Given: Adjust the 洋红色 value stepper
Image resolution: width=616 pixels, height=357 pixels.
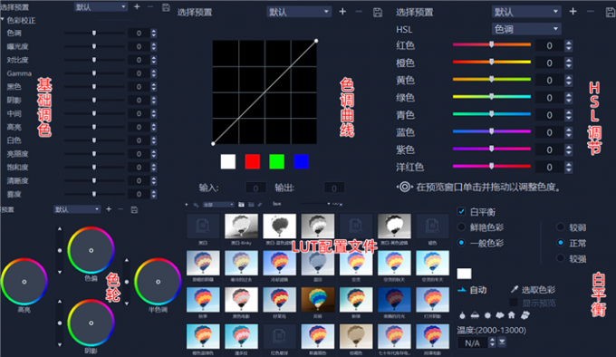Looking at the screenshot, I should 569,168.
